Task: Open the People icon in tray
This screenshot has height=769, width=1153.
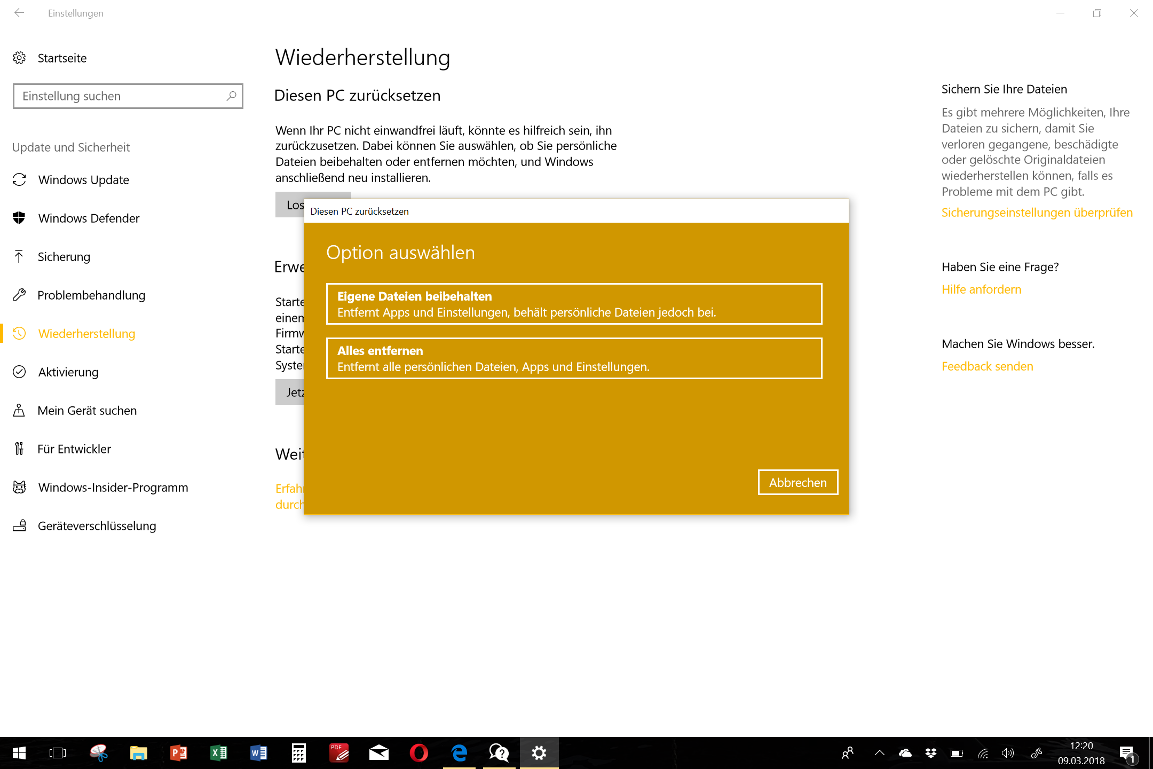Action: pyautogui.click(x=848, y=753)
